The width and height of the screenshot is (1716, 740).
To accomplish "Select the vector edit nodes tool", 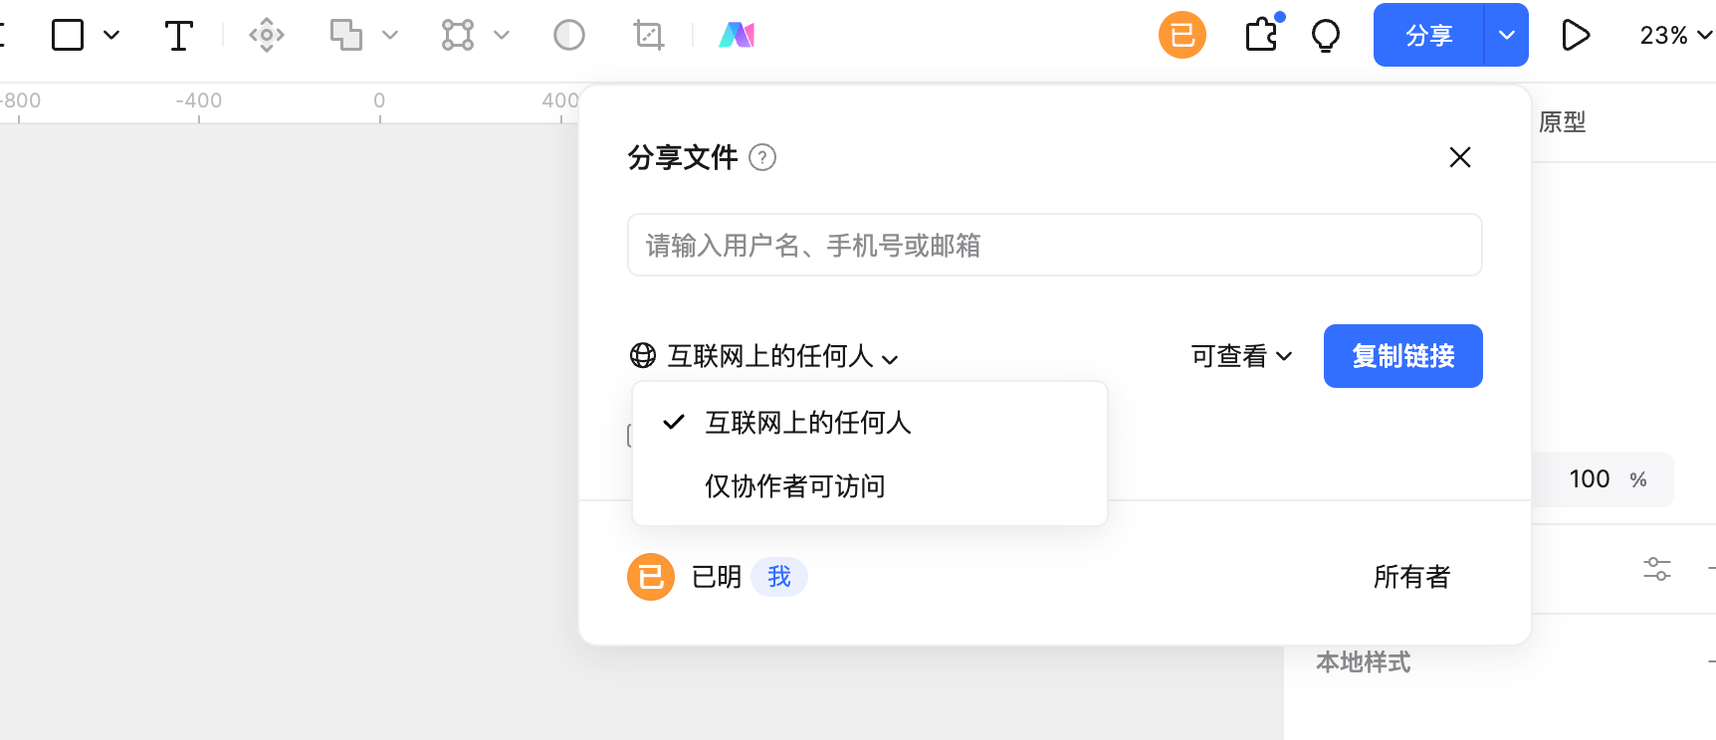I will coord(458,35).
